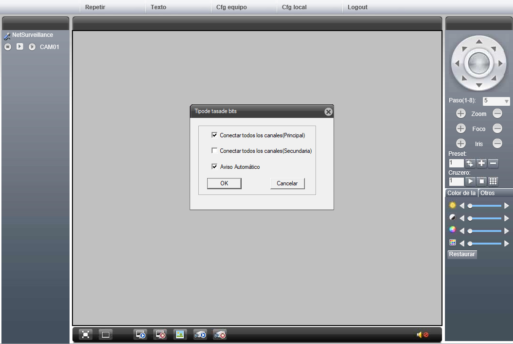Image resolution: width=513 pixels, height=344 pixels.
Task: Click the Foco minus button
Action: pyautogui.click(x=497, y=129)
